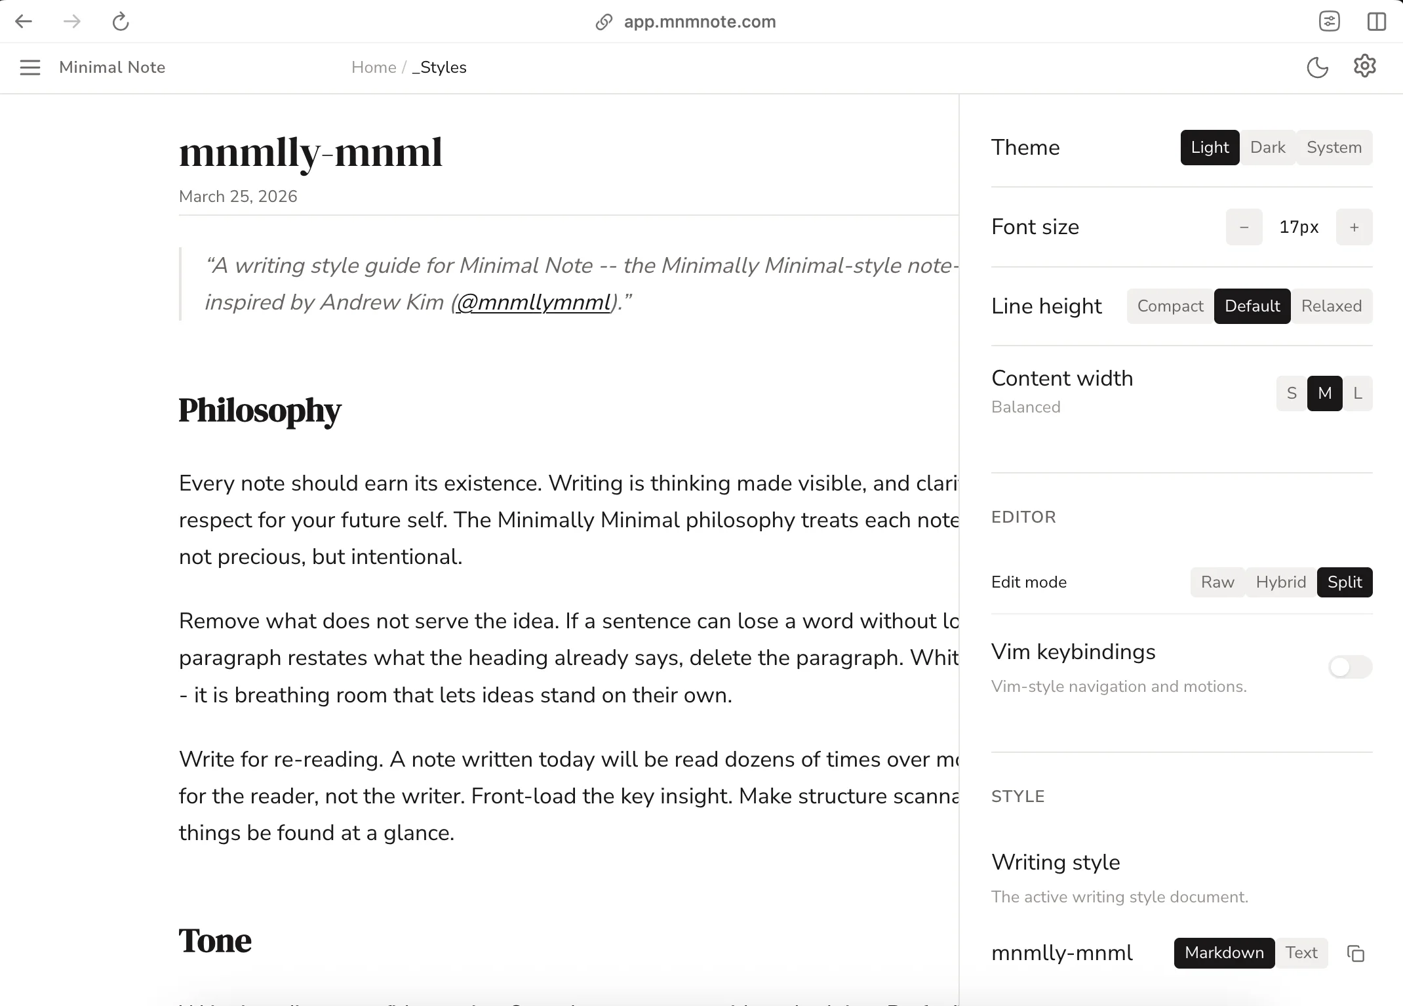Select the Dark theme option
The height and width of the screenshot is (1006, 1403).
(1267, 148)
